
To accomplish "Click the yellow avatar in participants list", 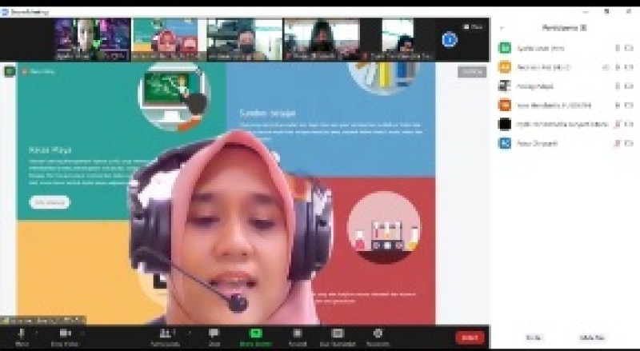I will pyautogui.click(x=505, y=67).
